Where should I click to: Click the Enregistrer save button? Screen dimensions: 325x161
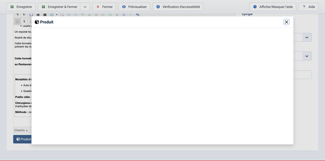click(21, 7)
